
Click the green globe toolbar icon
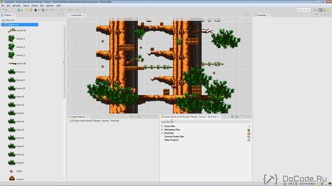19,10
